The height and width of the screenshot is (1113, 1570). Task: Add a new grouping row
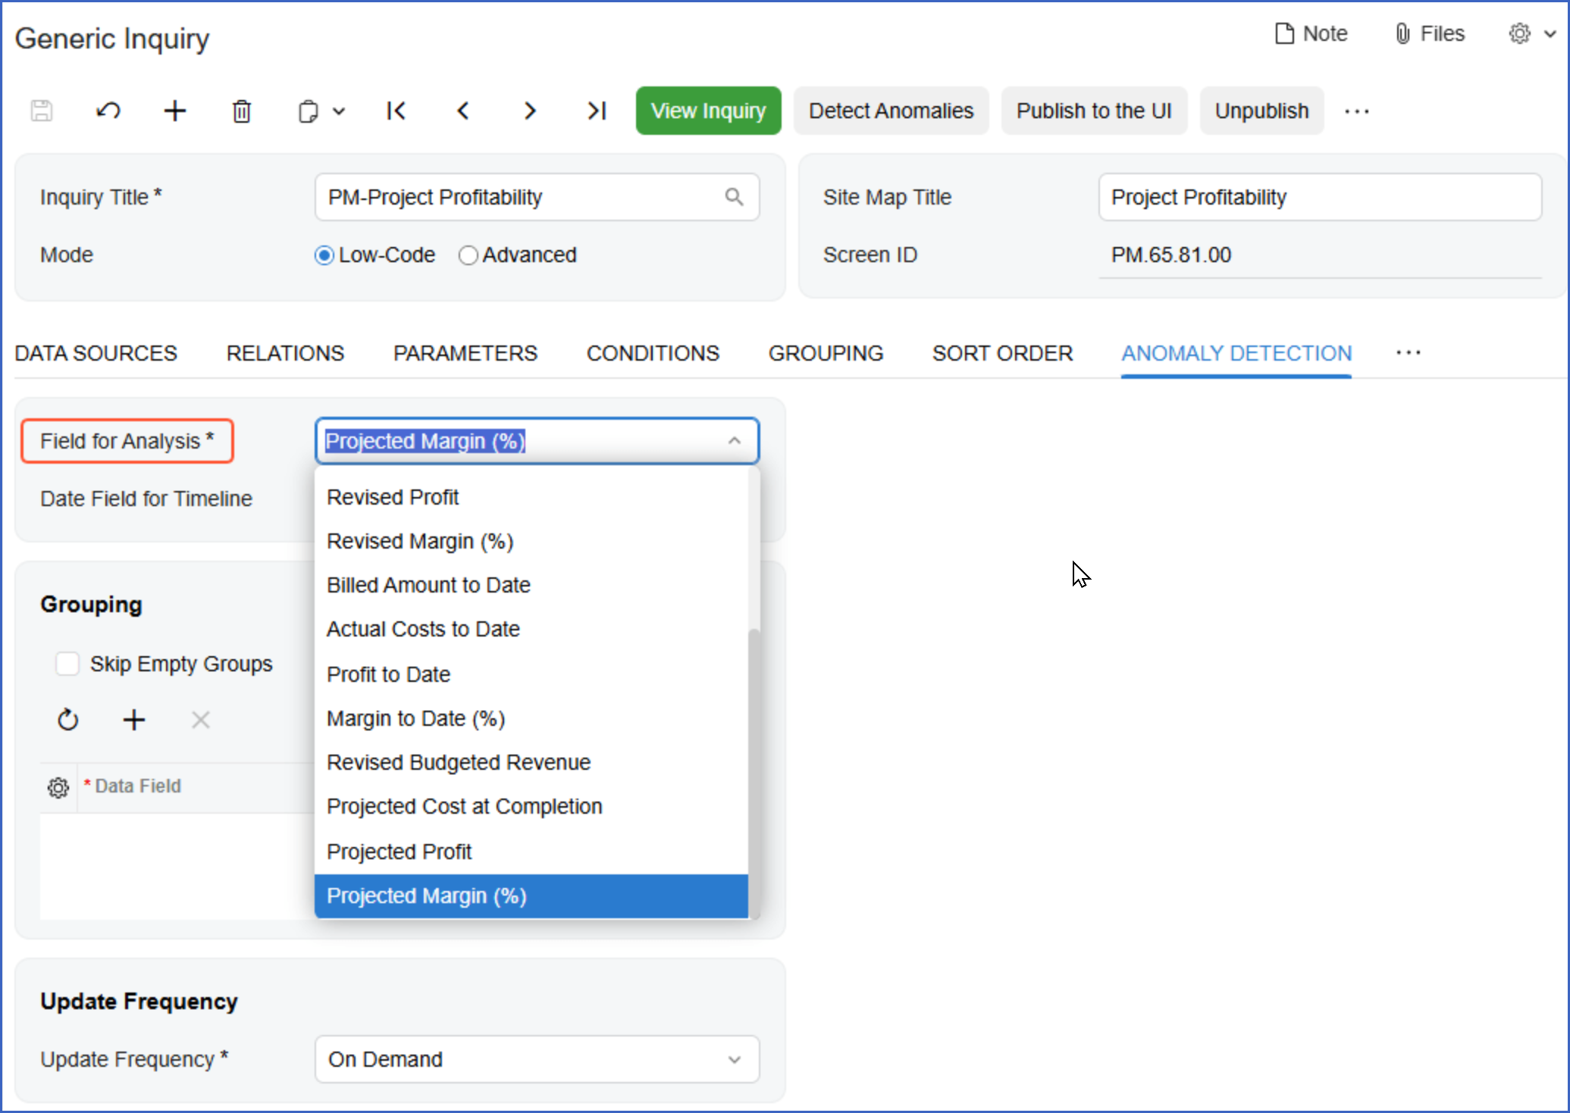(134, 720)
